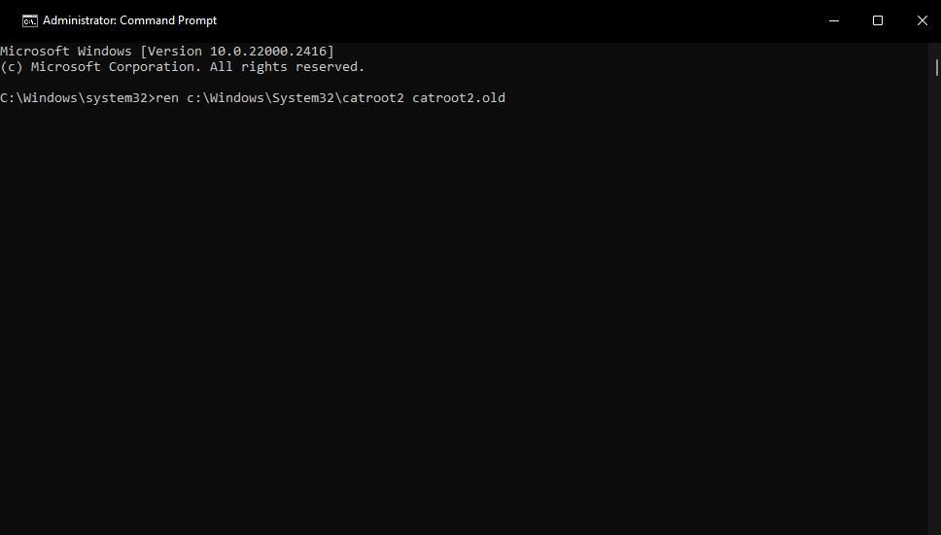The image size is (941, 535).
Task: Click the "Microsoft Windows" text on first line
Action: click(x=66, y=52)
